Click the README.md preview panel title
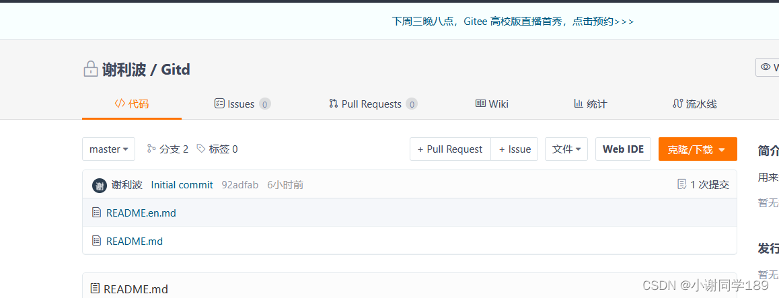The width and height of the screenshot is (779, 298). click(x=136, y=289)
